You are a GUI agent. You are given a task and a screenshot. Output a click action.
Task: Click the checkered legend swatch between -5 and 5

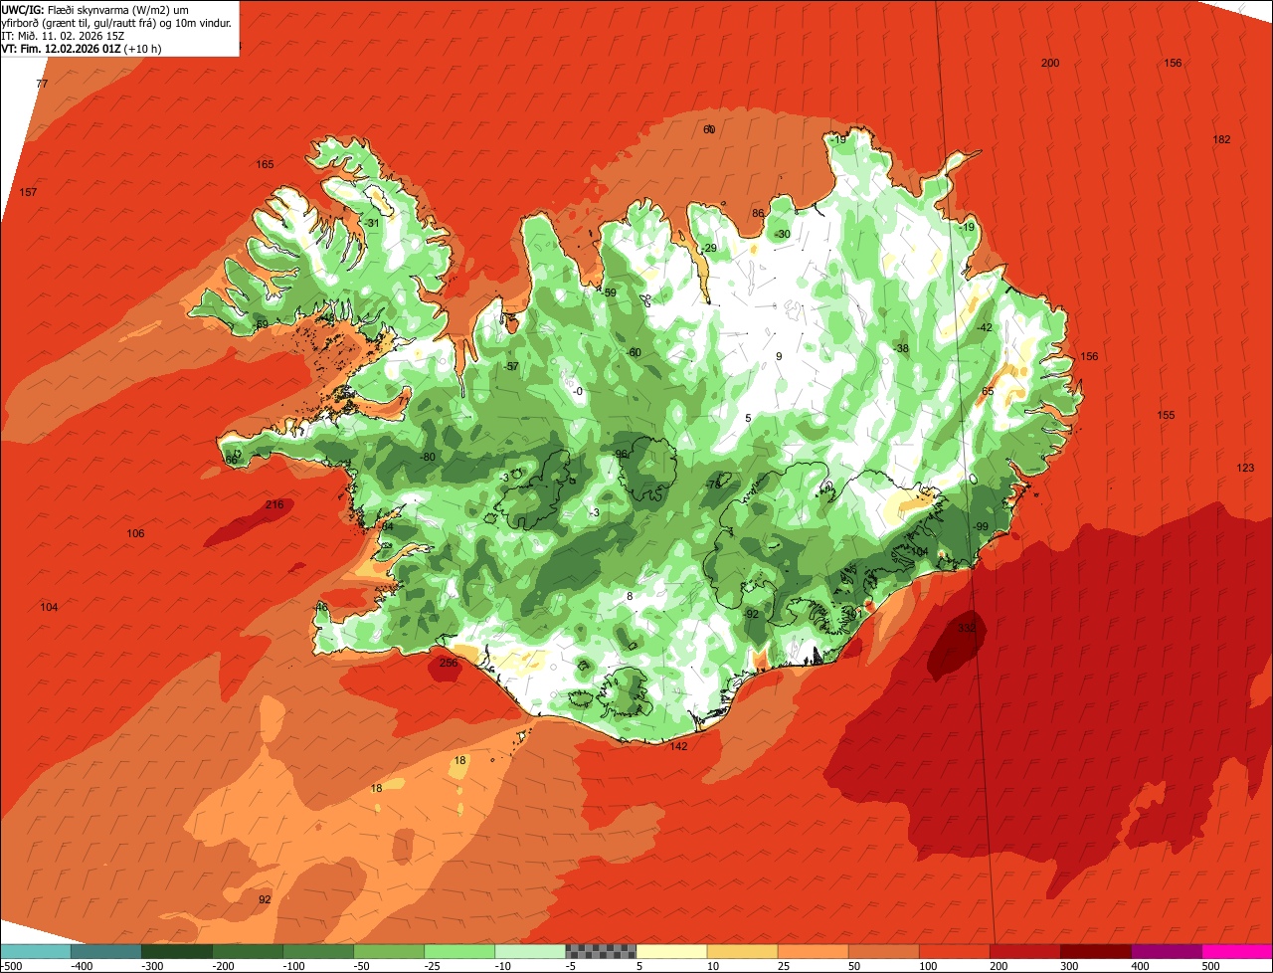click(601, 951)
